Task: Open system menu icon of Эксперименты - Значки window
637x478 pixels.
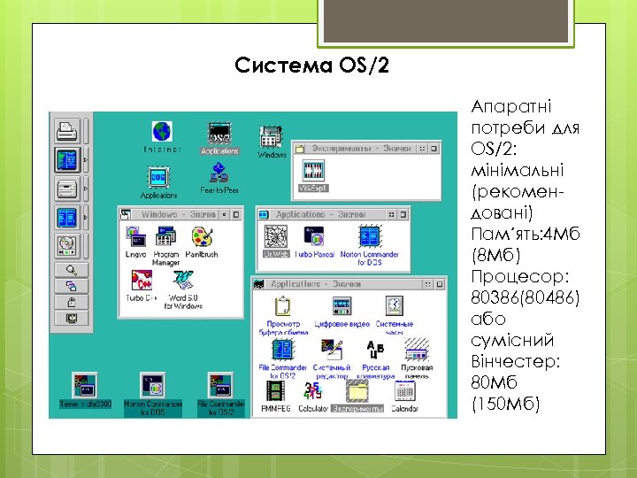Action: pos(300,149)
